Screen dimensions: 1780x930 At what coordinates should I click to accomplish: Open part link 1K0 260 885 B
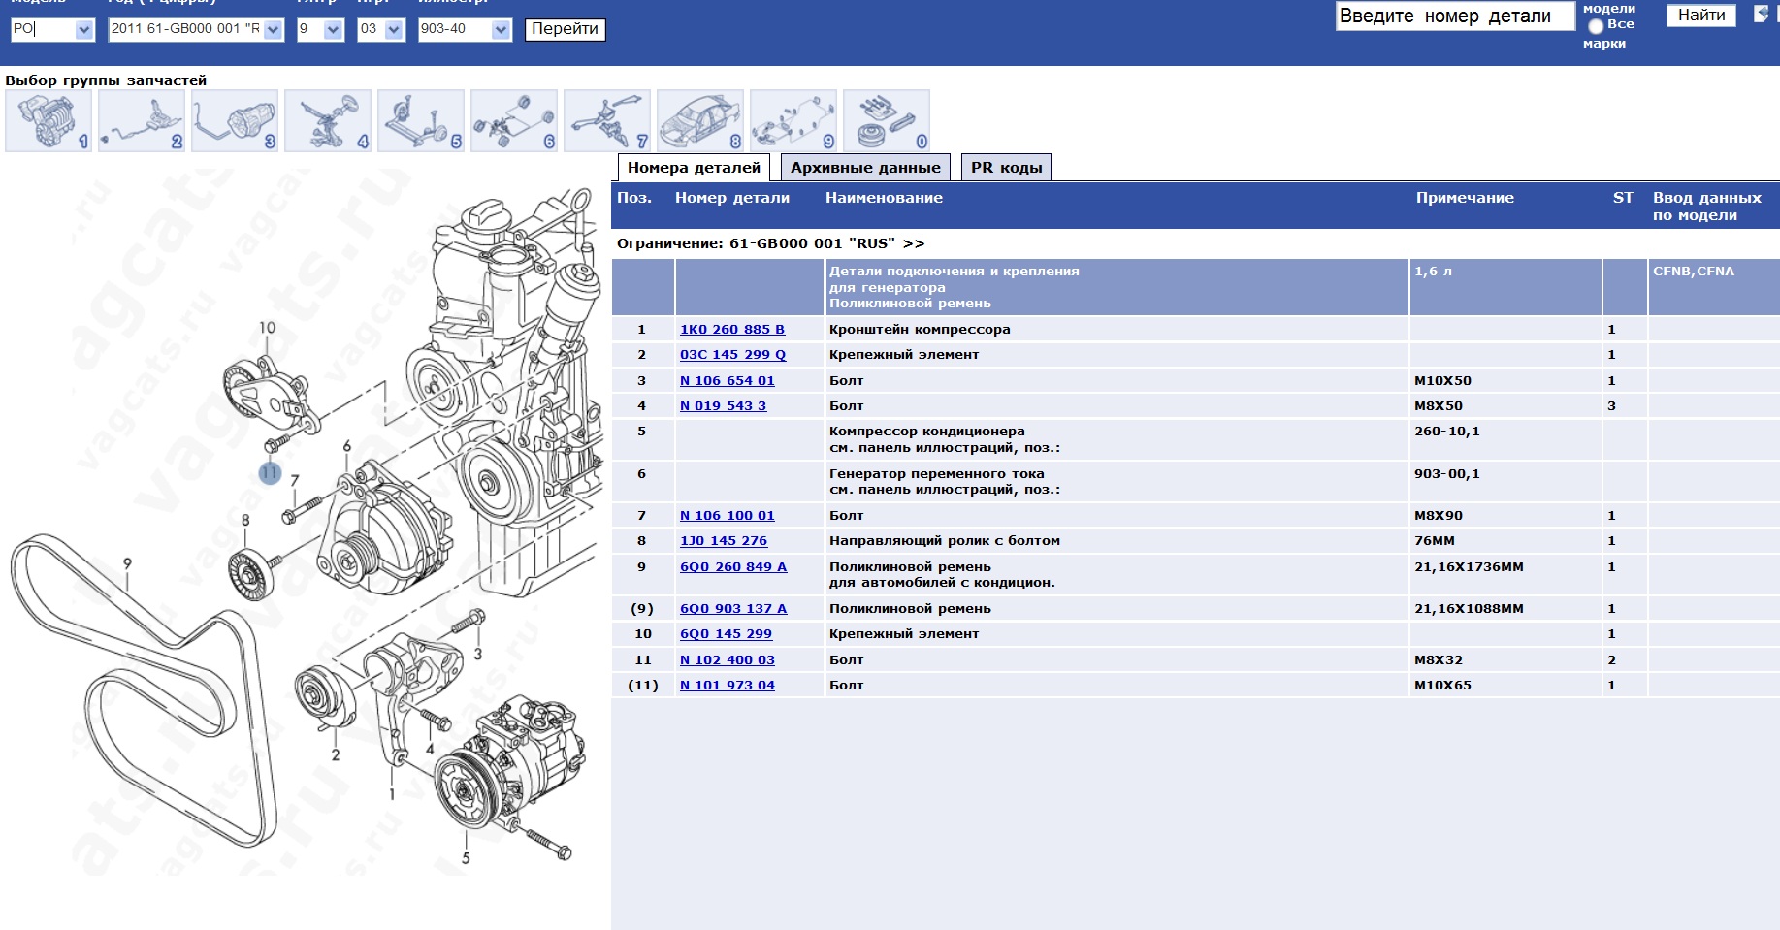732,330
